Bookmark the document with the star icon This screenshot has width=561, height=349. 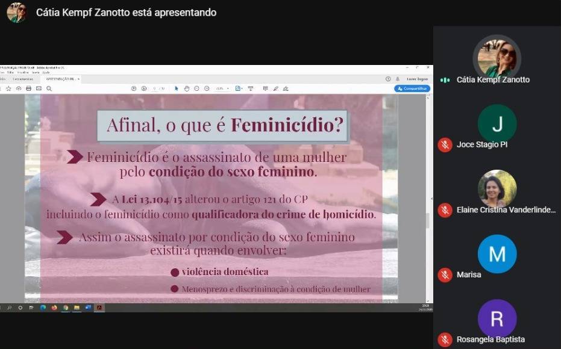(8, 88)
